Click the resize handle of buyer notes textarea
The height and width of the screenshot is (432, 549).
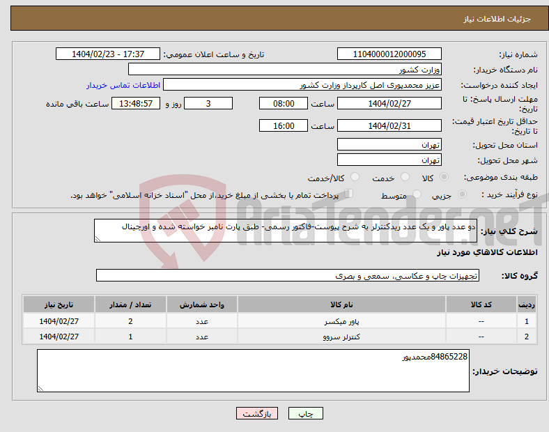pos(40,389)
